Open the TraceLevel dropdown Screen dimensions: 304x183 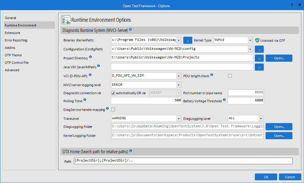[x=178, y=118]
